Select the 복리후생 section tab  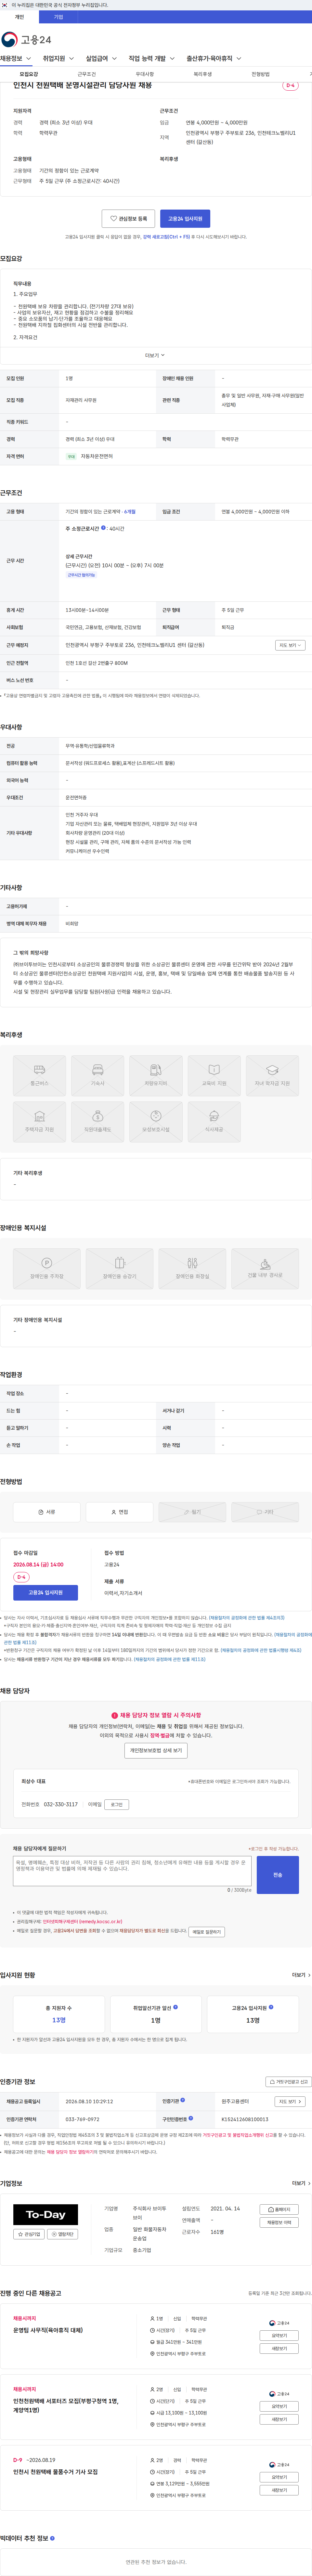[x=203, y=74]
